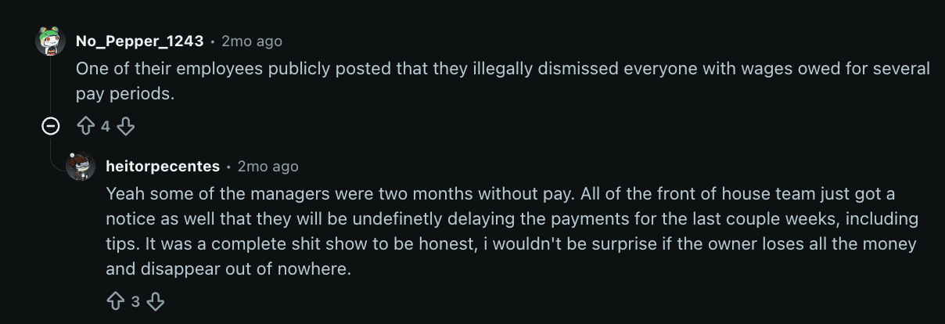Select the comment text about illegally dismissed employees
Image resolution: width=945 pixels, height=324 pixels.
click(503, 81)
